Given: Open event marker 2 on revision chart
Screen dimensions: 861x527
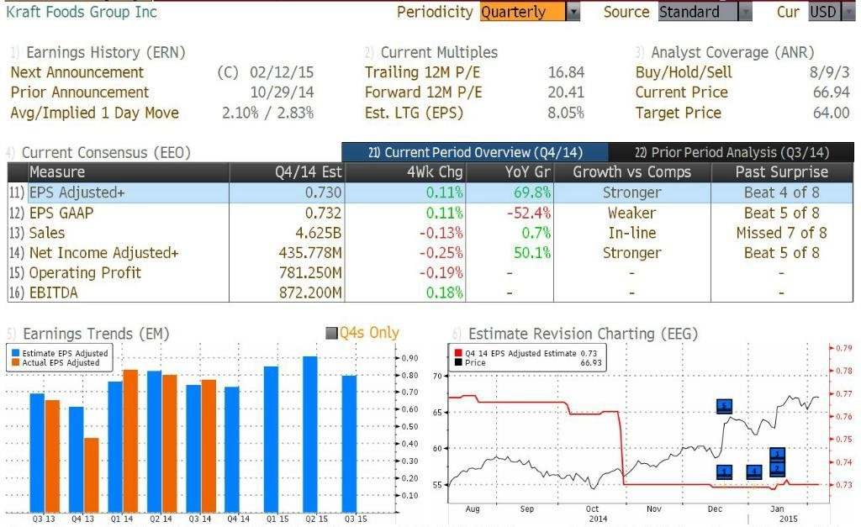Looking at the screenshot, I should 777,468.
